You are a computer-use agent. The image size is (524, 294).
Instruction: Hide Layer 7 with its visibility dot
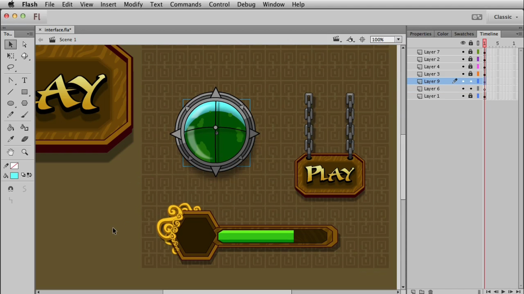point(463,52)
